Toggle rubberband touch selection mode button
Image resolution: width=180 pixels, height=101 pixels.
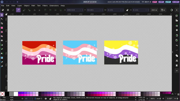18,10
